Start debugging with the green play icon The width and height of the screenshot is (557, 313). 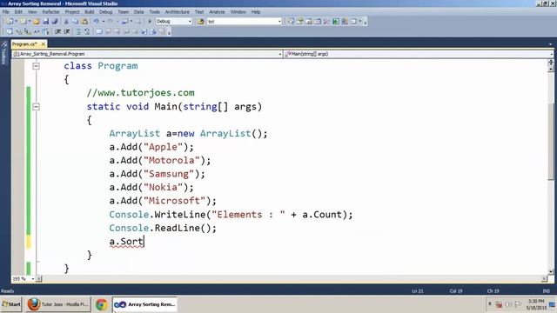coord(150,22)
